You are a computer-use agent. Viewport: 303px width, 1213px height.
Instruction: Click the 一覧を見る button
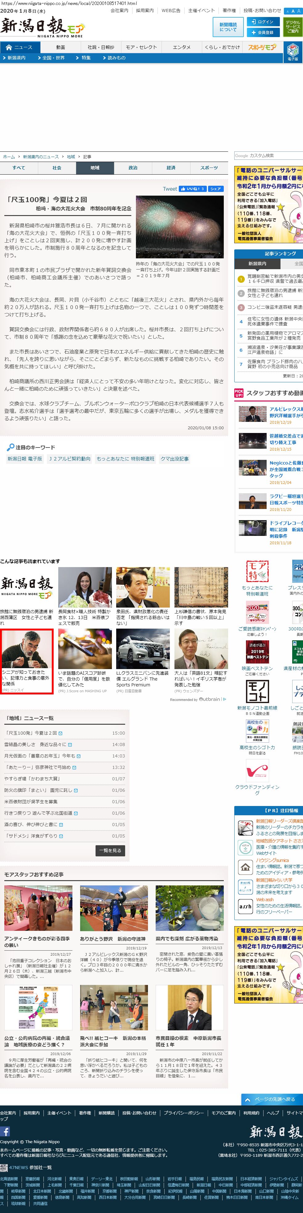[x=110, y=850]
